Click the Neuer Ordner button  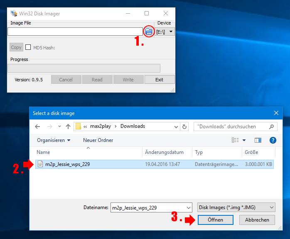[x=98, y=140]
